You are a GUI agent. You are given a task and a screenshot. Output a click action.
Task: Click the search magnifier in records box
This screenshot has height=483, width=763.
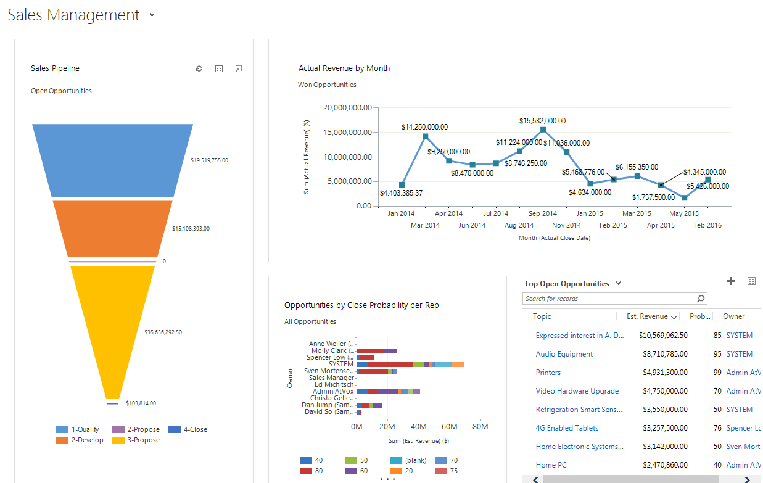(701, 299)
